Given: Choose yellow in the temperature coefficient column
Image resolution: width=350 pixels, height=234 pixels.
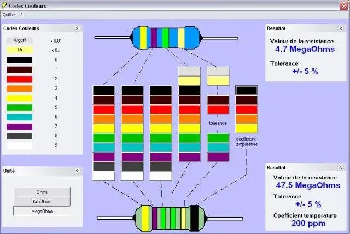Looking at the screenshot, I should click(x=247, y=128).
